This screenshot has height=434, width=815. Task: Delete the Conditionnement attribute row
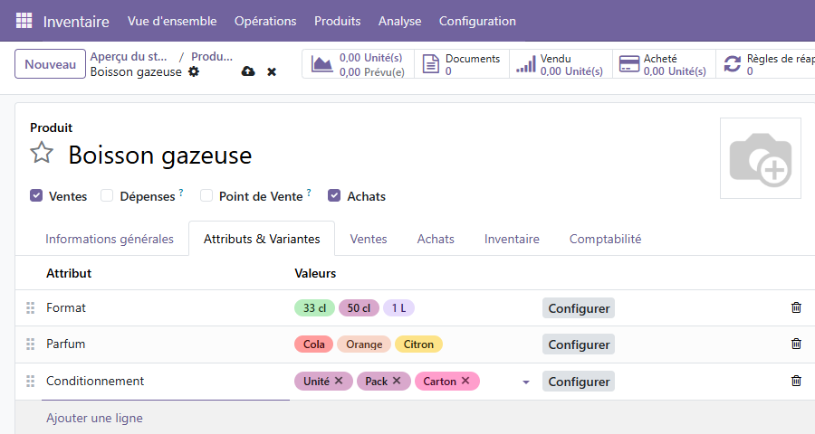pyautogui.click(x=796, y=381)
